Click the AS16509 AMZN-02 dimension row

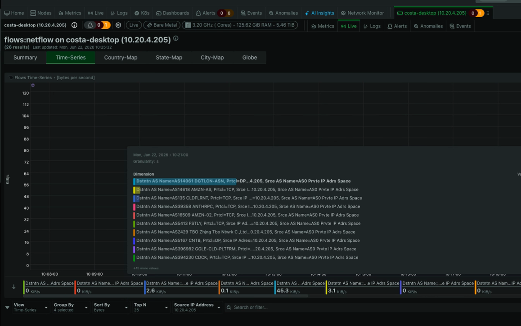pyautogui.click(x=246, y=215)
